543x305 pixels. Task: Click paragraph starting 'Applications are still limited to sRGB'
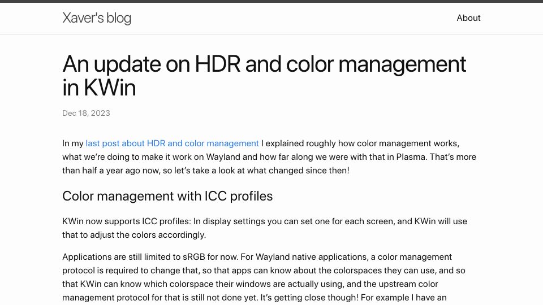click(x=264, y=277)
